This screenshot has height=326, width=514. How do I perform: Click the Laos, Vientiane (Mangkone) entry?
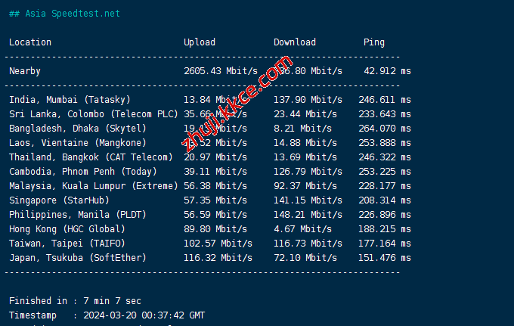[x=78, y=143]
